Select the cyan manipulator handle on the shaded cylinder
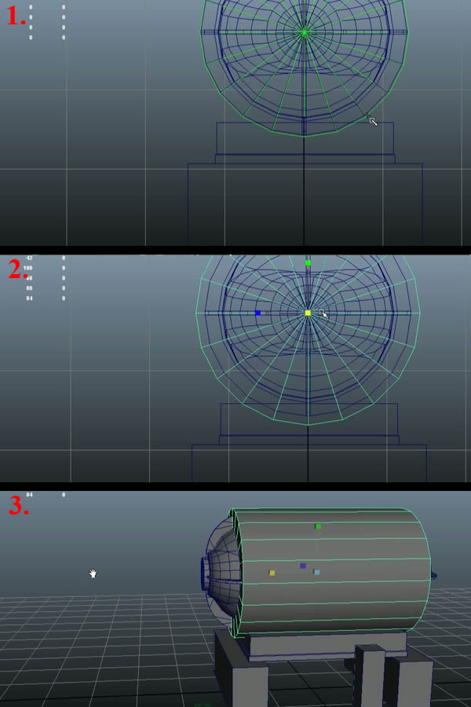Image resolution: width=471 pixels, height=707 pixels. [x=316, y=573]
